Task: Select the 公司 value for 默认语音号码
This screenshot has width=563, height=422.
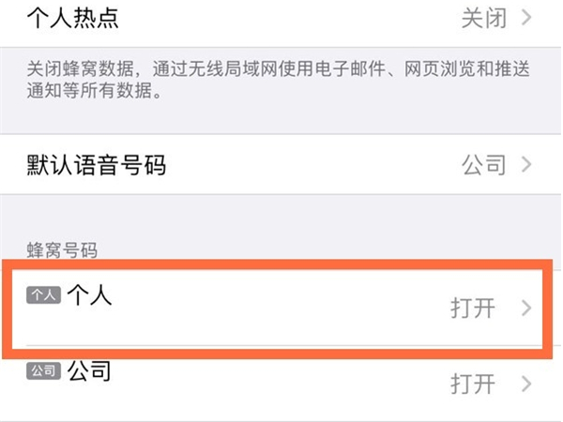Action: click(x=484, y=165)
